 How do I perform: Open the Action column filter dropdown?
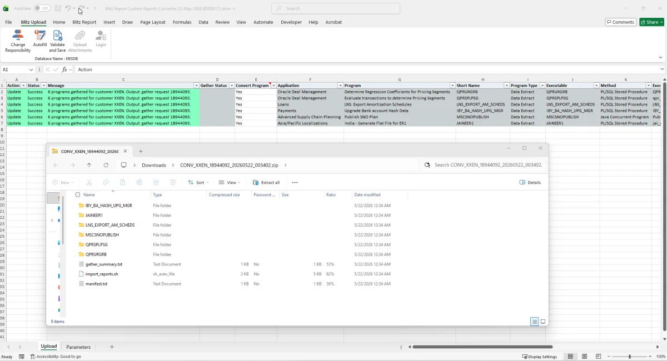[x=23, y=86]
